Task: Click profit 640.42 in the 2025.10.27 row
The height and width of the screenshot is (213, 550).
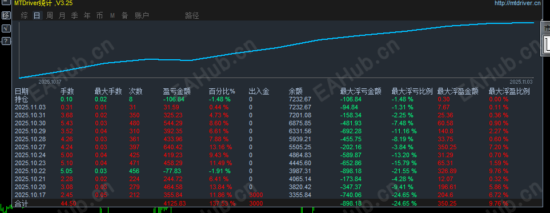Action: click(173, 148)
